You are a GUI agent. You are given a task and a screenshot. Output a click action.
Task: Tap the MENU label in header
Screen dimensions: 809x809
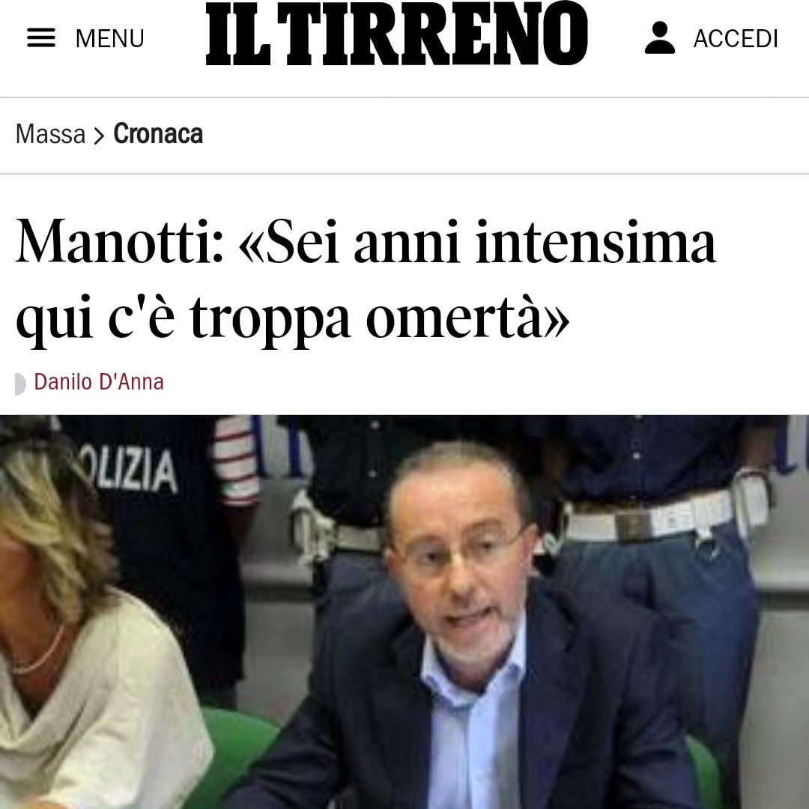[110, 39]
